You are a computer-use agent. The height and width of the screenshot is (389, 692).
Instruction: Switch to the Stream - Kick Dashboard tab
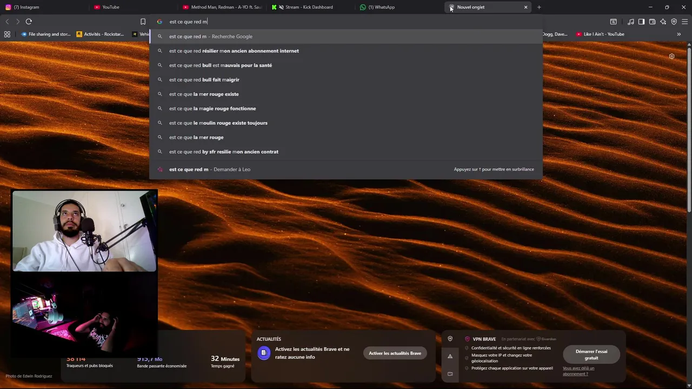310,7
